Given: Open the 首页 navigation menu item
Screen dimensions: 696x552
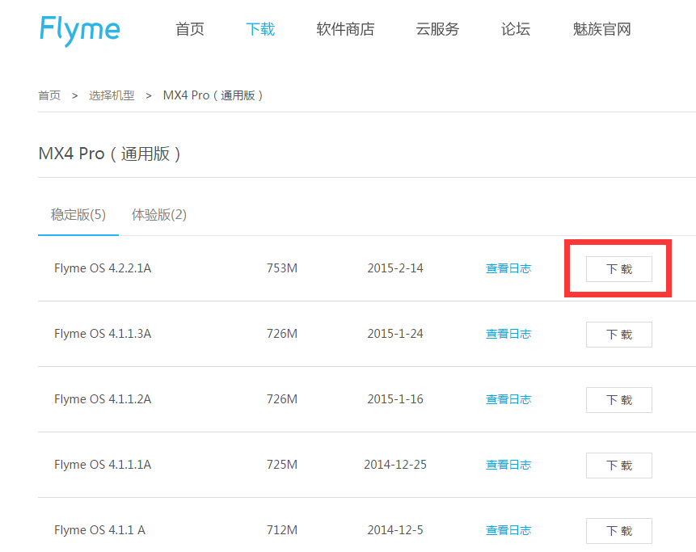Looking at the screenshot, I should 190,30.
